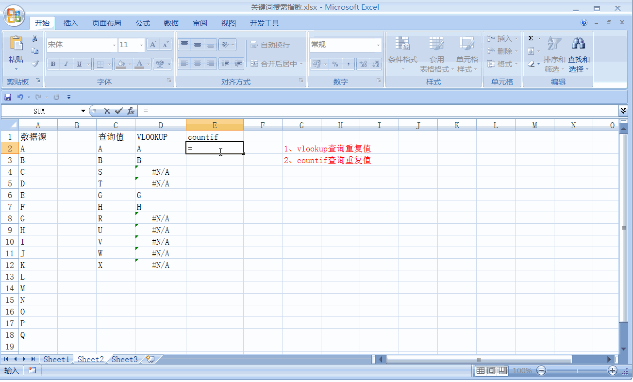Switch to the 审阅 ribbon tab
The height and width of the screenshot is (382, 633).
pyautogui.click(x=200, y=23)
